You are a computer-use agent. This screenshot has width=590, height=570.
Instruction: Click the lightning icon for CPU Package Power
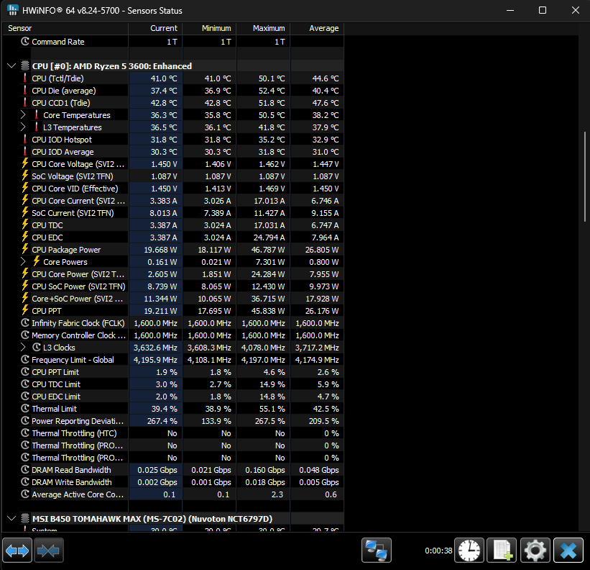point(25,249)
